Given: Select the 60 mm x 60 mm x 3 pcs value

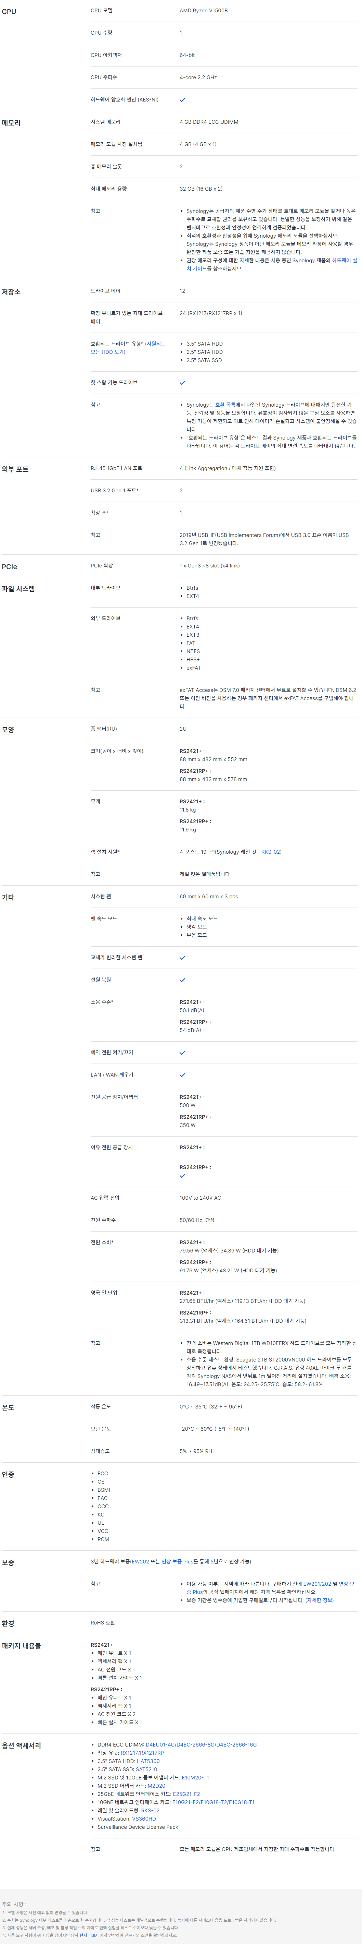Looking at the screenshot, I should coord(208,897).
